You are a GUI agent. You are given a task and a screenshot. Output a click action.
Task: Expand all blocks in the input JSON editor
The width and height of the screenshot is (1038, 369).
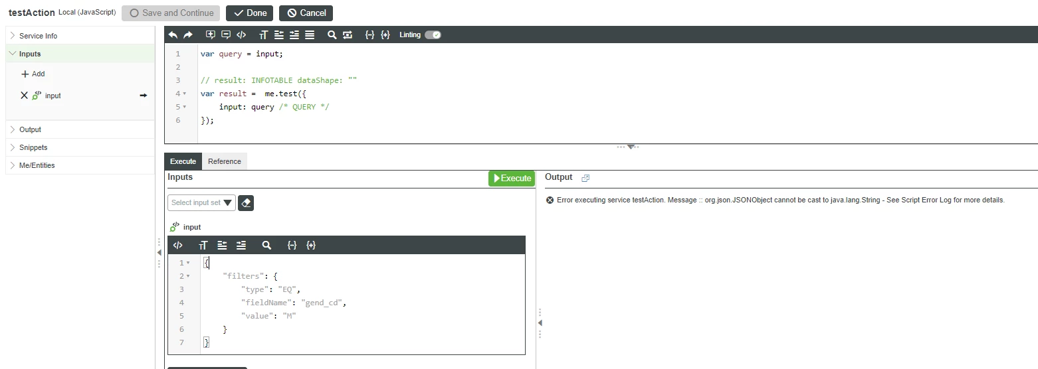click(x=311, y=246)
